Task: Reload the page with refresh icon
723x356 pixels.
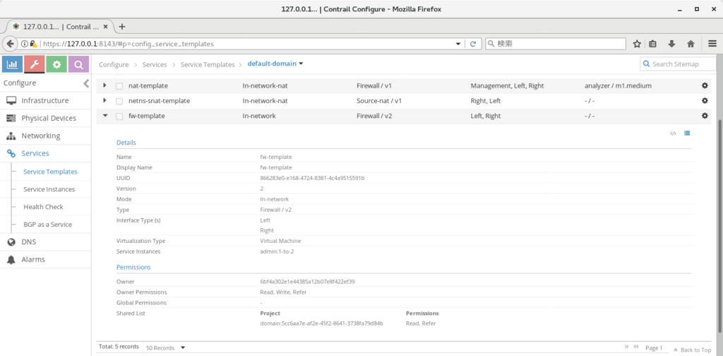Action: (472, 44)
